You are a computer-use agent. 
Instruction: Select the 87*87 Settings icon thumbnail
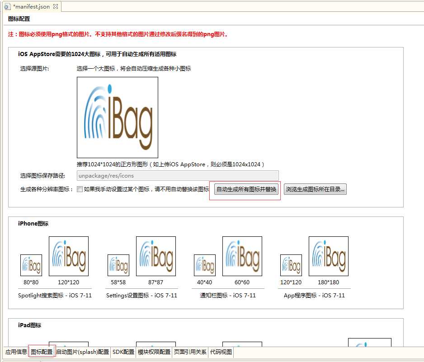pos(156,256)
